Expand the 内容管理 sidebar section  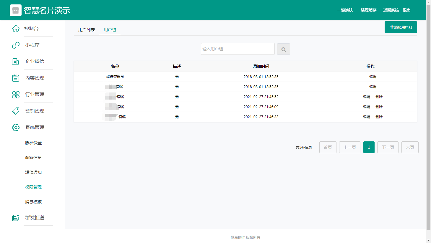(x=35, y=78)
